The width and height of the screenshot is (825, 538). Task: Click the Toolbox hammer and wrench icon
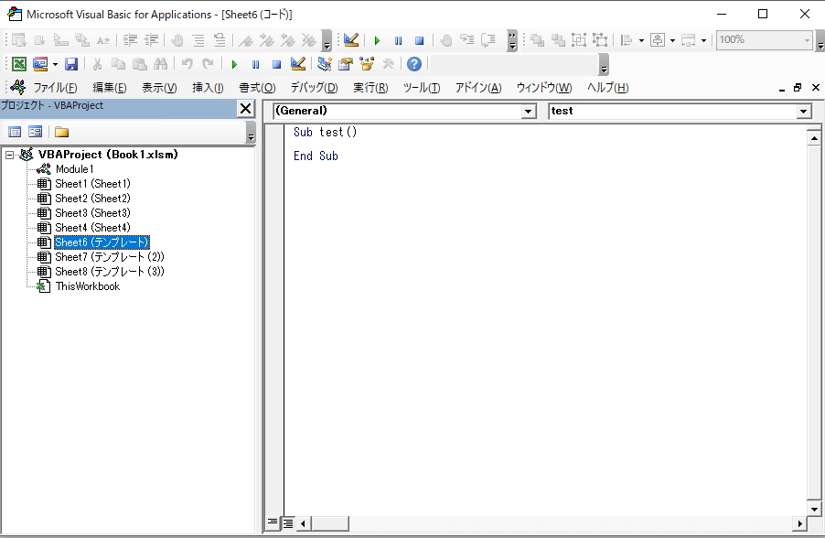pyautogui.click(x=389, y=64)
